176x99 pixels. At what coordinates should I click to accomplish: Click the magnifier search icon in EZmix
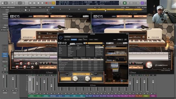click(104, 43)
